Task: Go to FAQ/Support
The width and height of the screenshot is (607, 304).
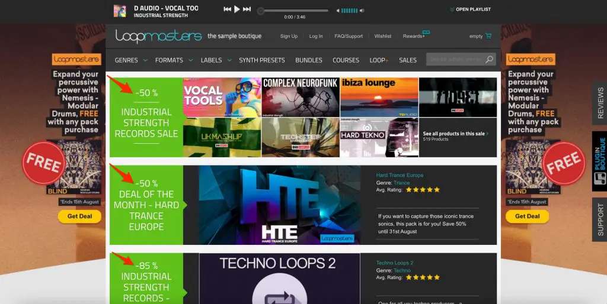Action: click(349, 36)
